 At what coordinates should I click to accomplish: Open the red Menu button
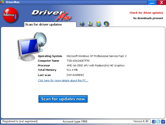pos(10,15)
